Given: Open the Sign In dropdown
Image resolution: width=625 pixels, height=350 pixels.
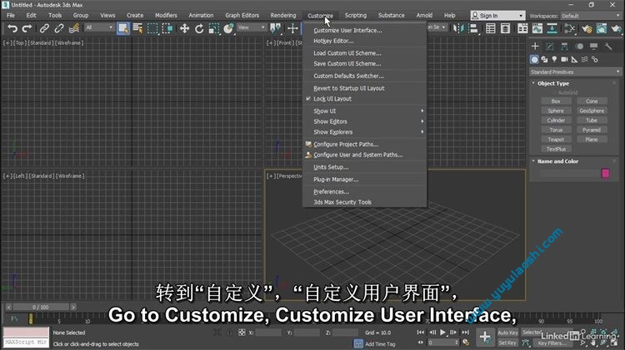Looking at the screenshot, I should tap(497, 16).
